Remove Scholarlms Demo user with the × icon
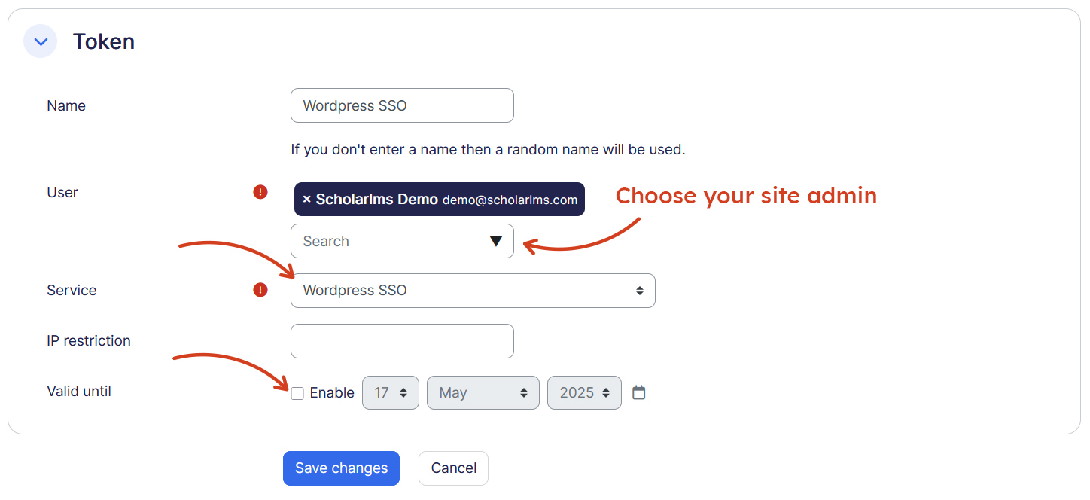Viewport: 1090px width, 500px height. pyautogui.click(x=306, y=200)
